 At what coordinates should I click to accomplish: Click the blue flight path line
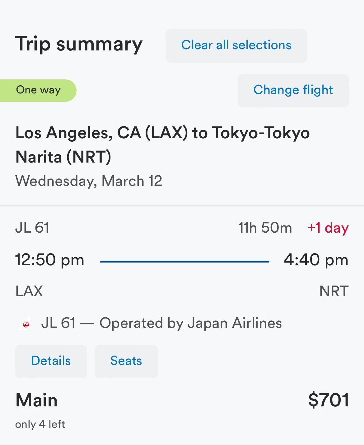pos(184,262)
